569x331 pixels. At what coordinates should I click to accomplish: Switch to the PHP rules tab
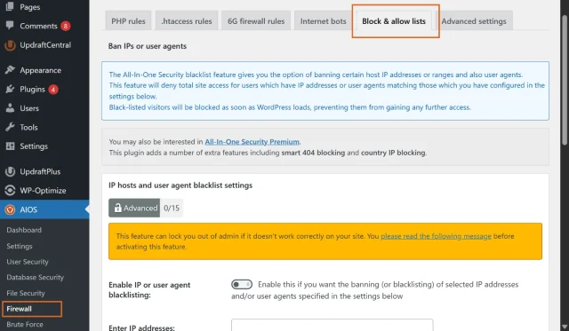coord(128,20)
